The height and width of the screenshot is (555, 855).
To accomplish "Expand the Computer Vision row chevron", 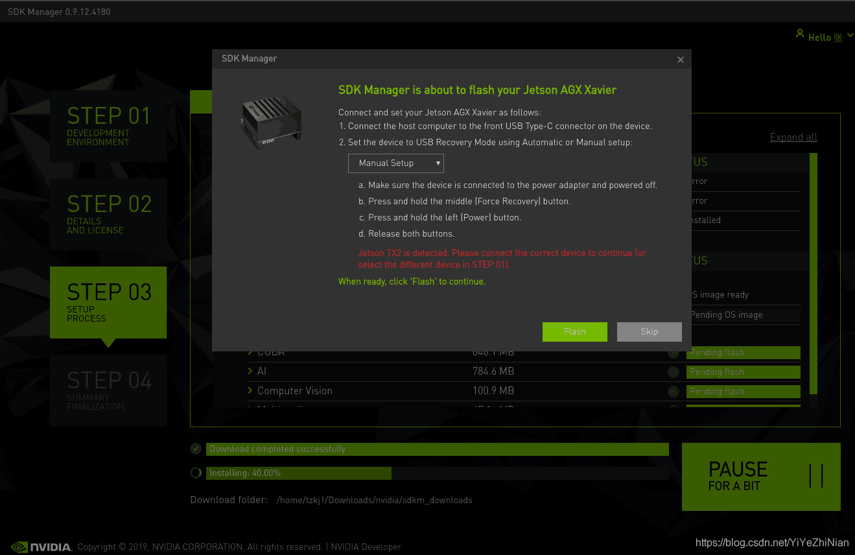I will (250, 391).
